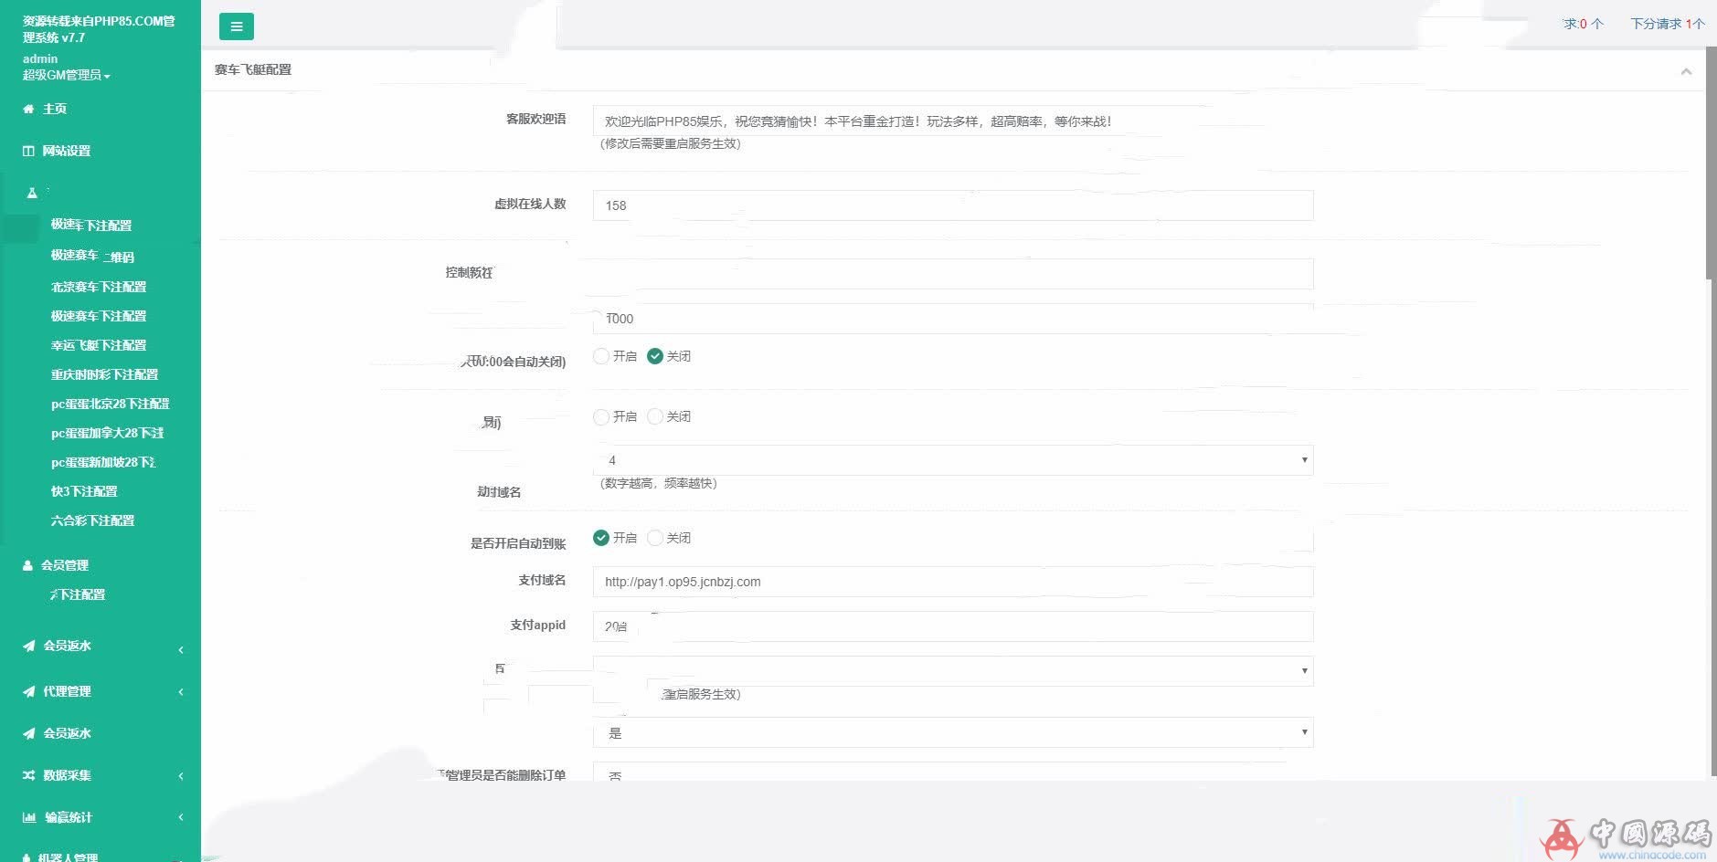The height and width of the screenshot is (862, 1717).
Task: Open 极速赛车 二维码 in the sidebar
Action: (x=92, y=257)
